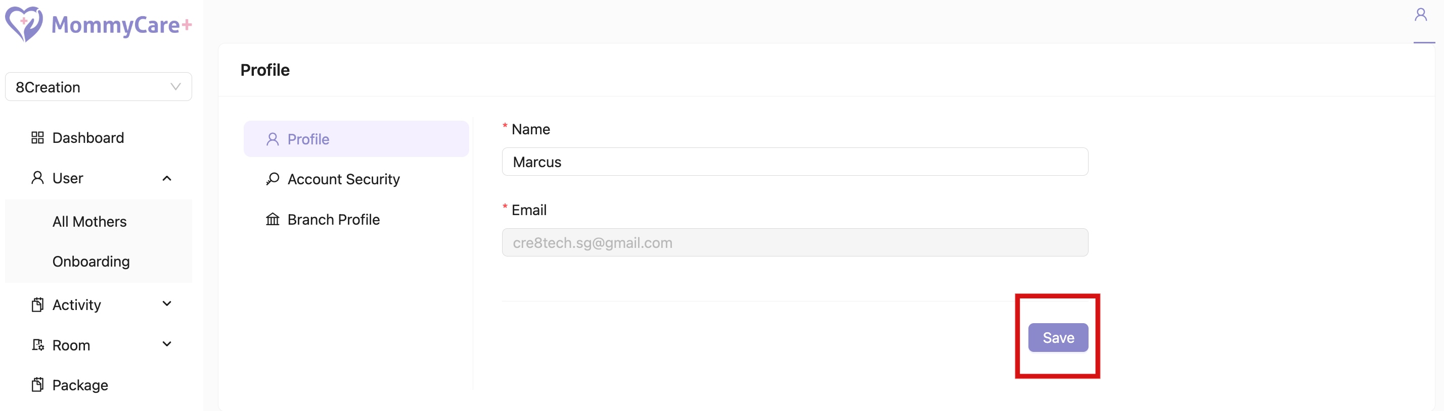Open the 8Creation branch selector
Screen dimensions: 1444x411
point(98,86)
